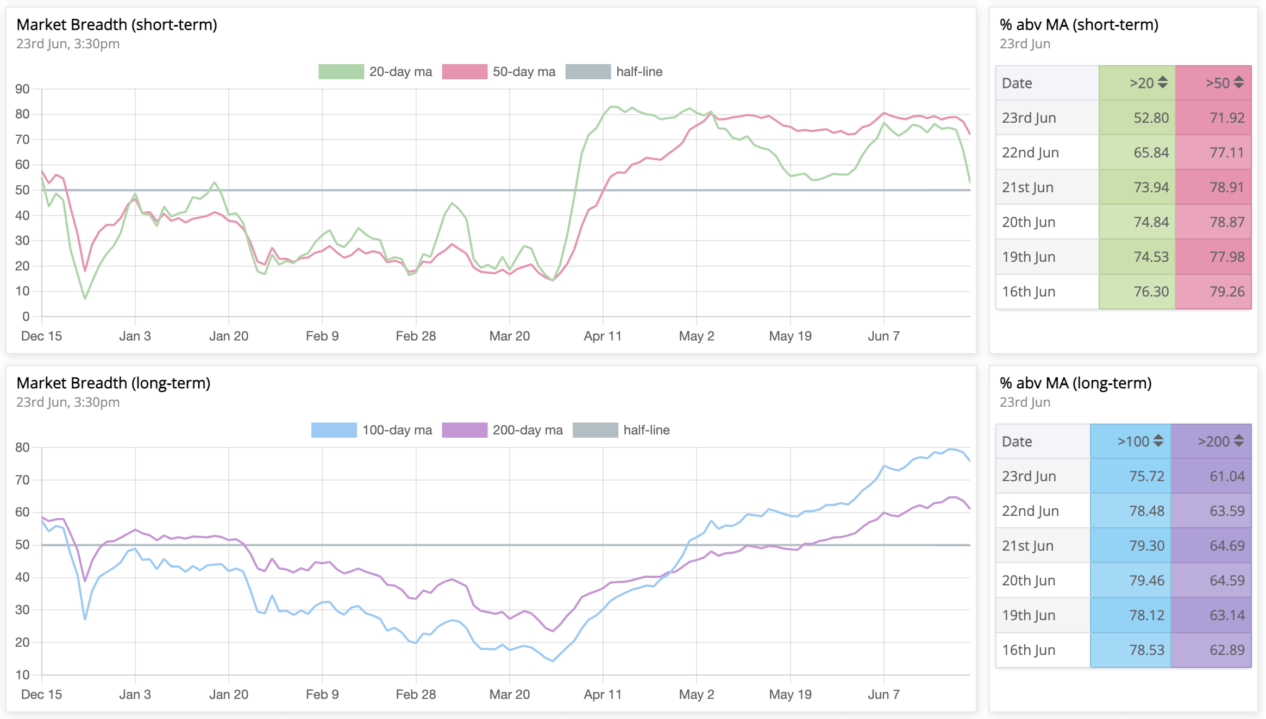
Task: Select the 75.72 cell in long-term table
Action: point(1130,476)
